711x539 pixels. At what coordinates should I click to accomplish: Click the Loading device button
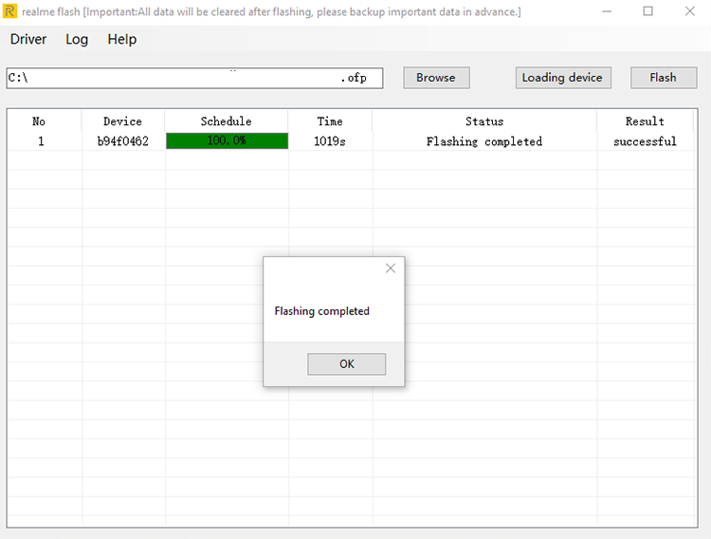[563, 78]
